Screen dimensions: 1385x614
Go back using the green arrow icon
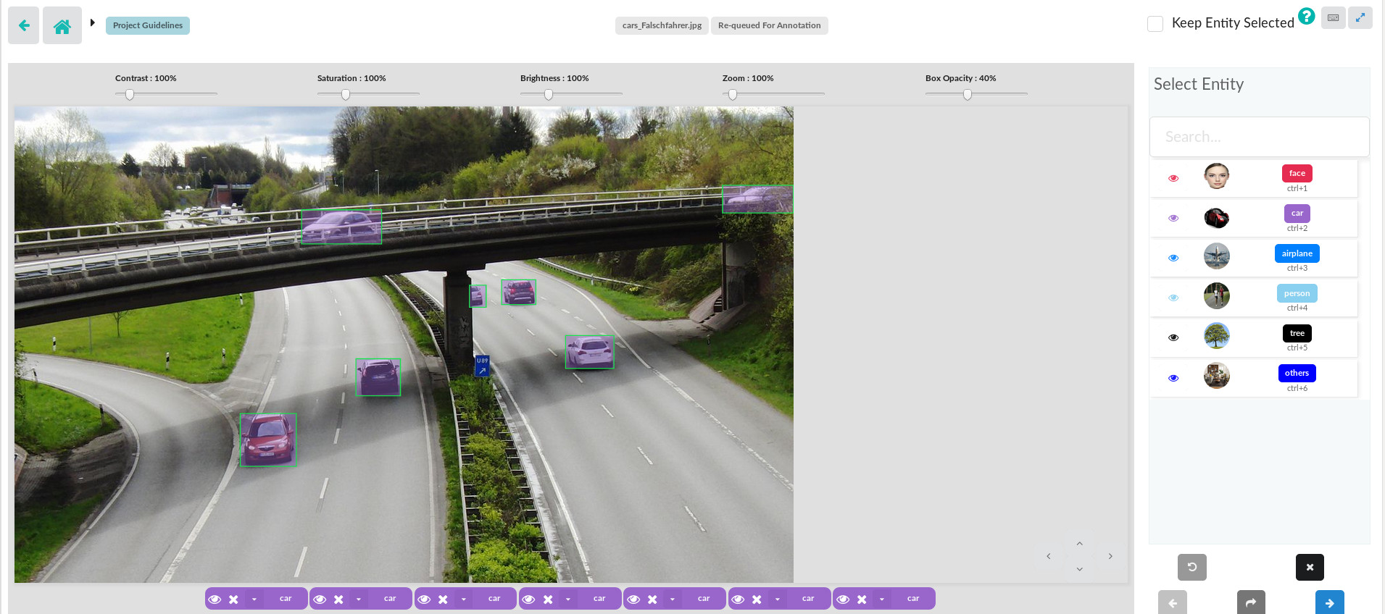coord(24,26)
